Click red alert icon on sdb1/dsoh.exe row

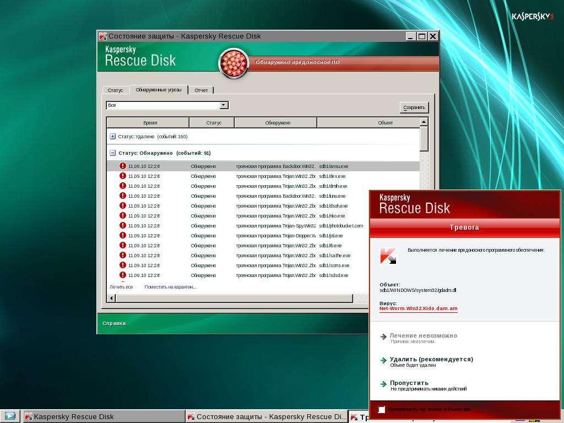click(x=123, y=205)
